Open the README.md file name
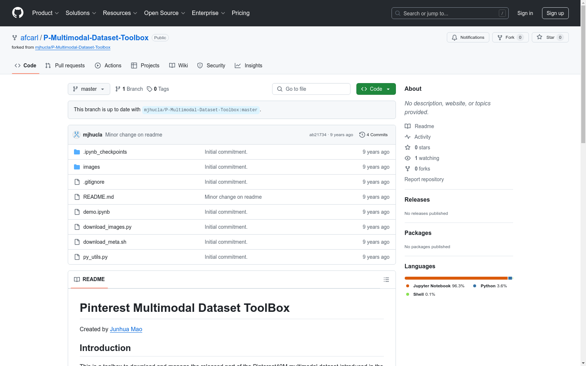This screenshot has width=586, height=366. (99, 197)
